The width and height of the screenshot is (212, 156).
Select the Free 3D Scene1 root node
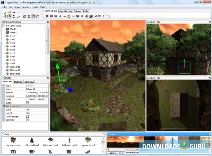pos(14,26)
